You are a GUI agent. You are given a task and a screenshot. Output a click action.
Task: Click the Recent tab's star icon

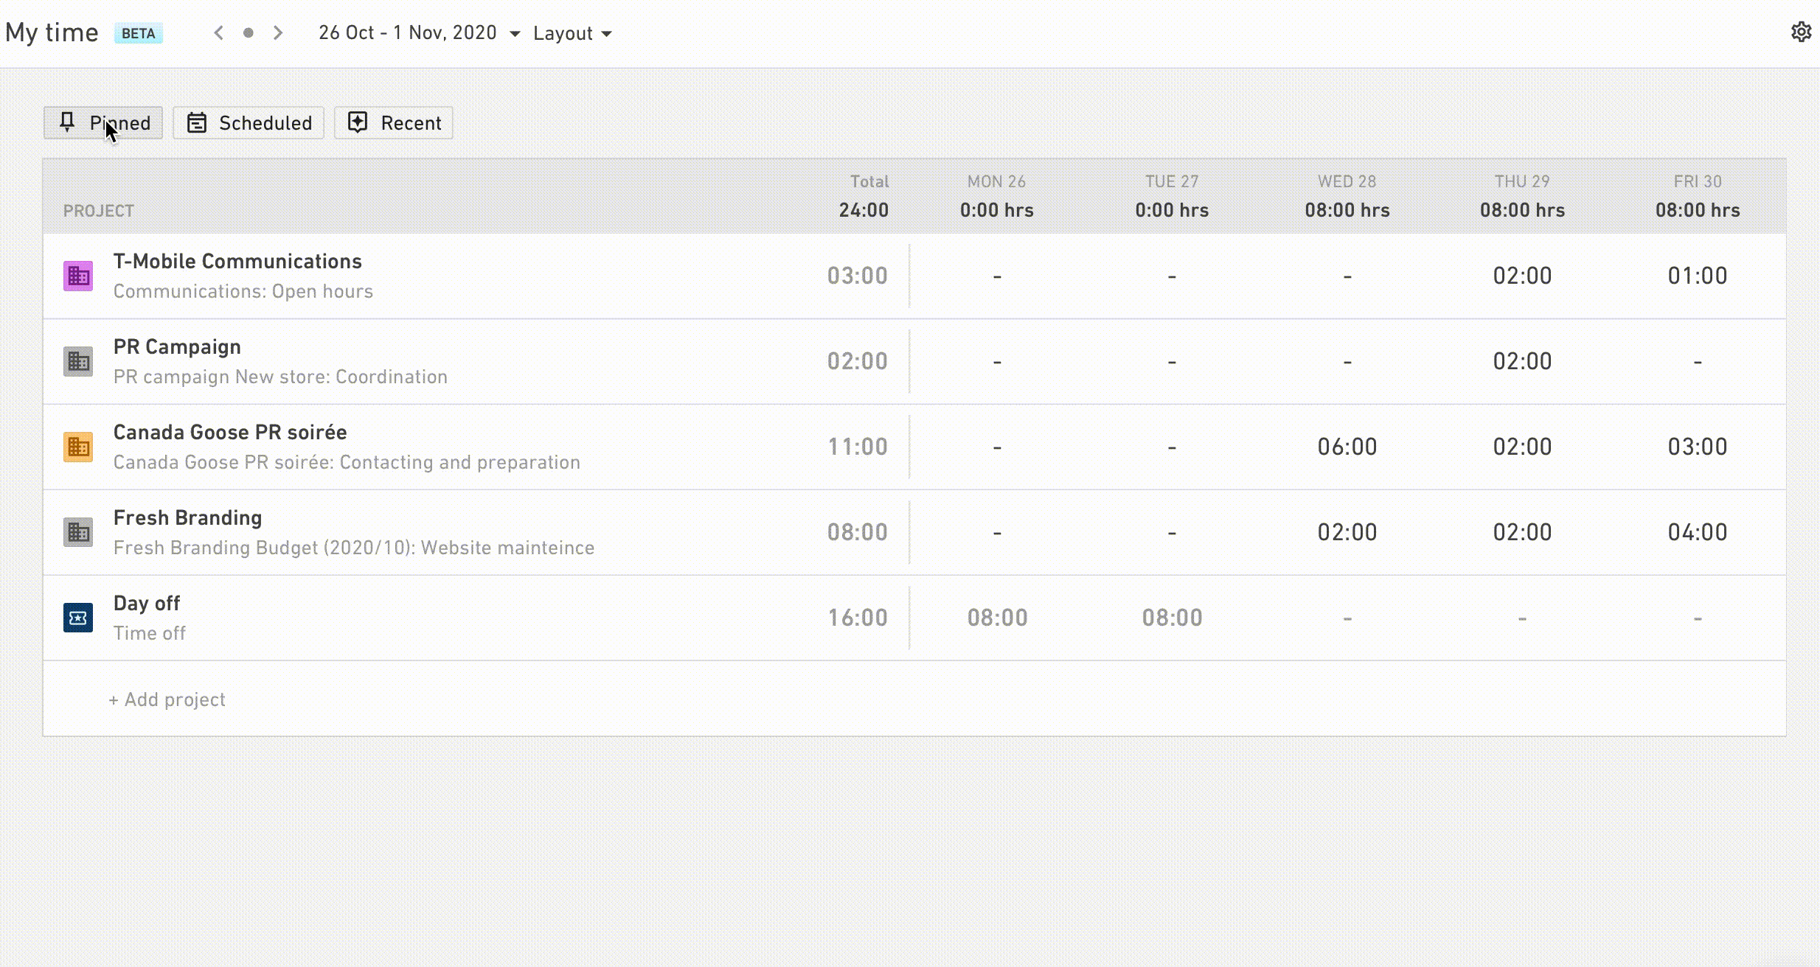(358, 122)
